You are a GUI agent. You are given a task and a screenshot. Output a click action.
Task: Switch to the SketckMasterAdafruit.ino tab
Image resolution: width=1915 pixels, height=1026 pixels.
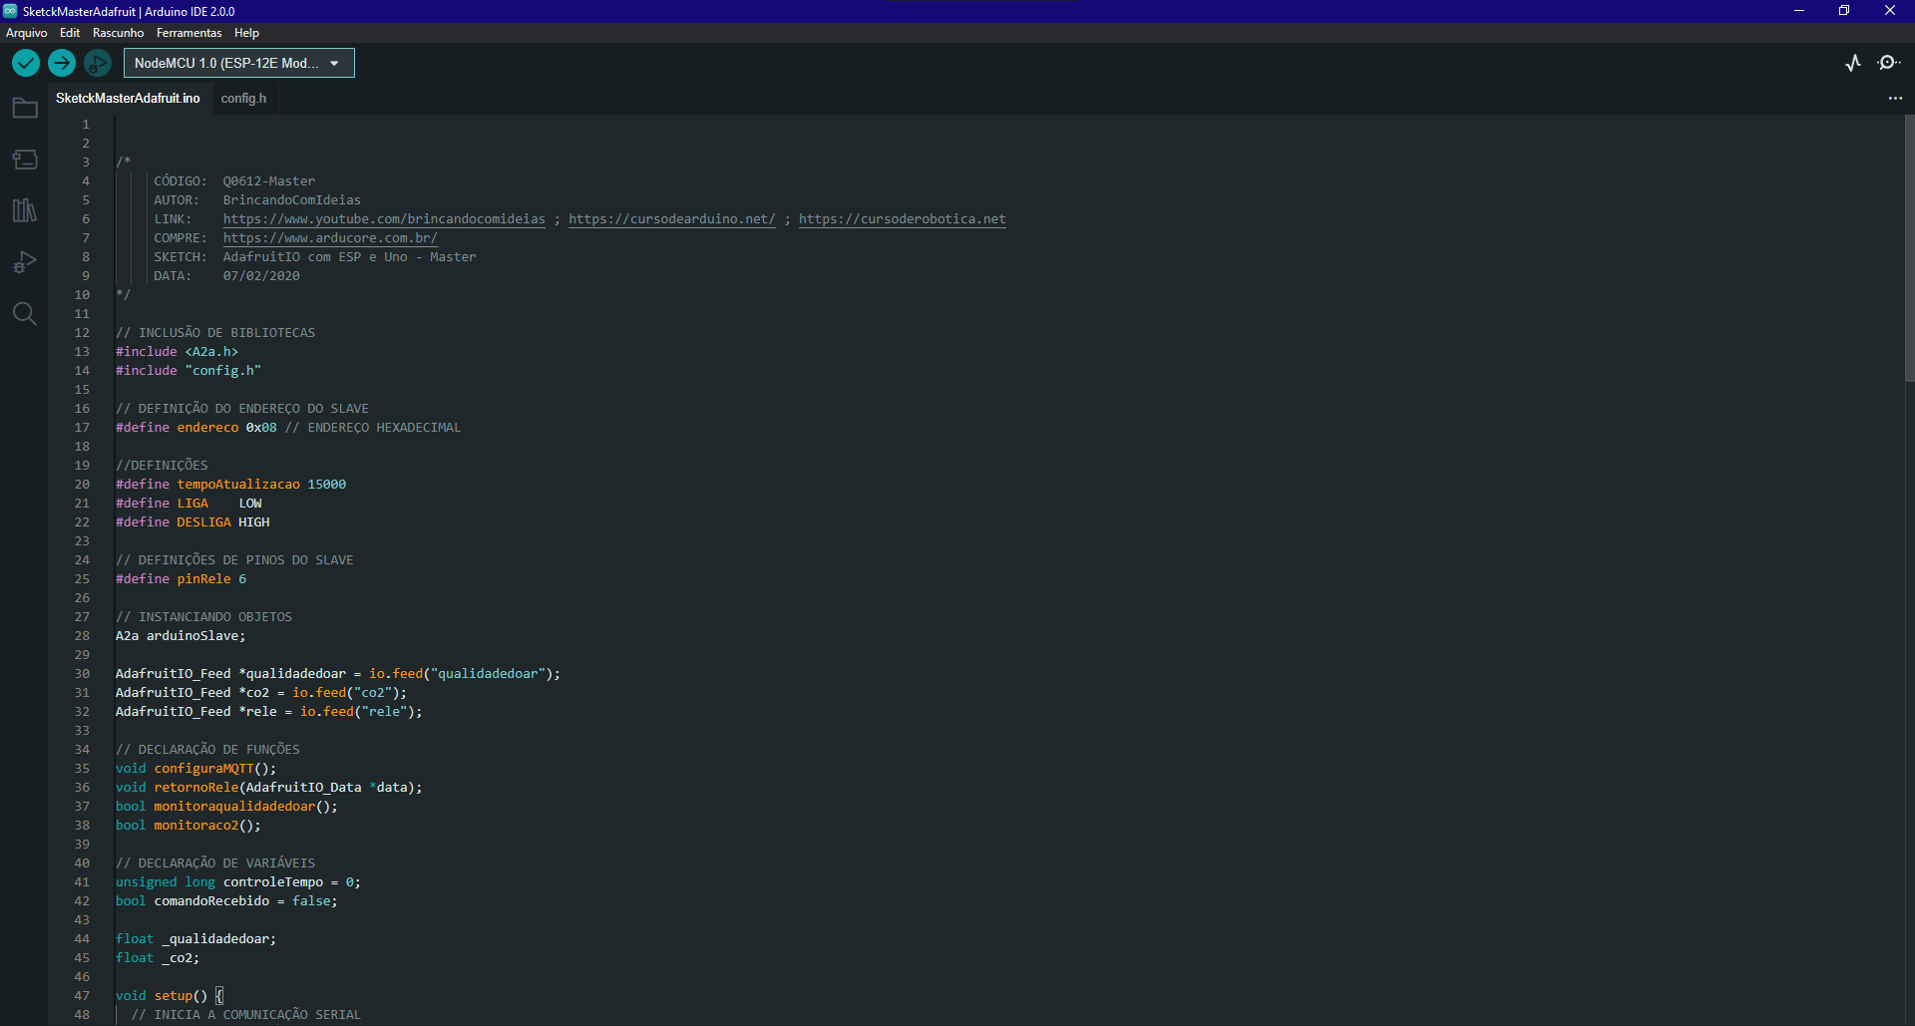point(128,99)
